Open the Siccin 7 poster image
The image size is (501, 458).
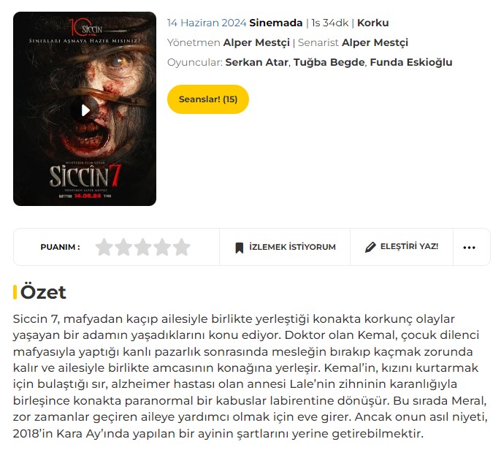[x=85, y=109]
